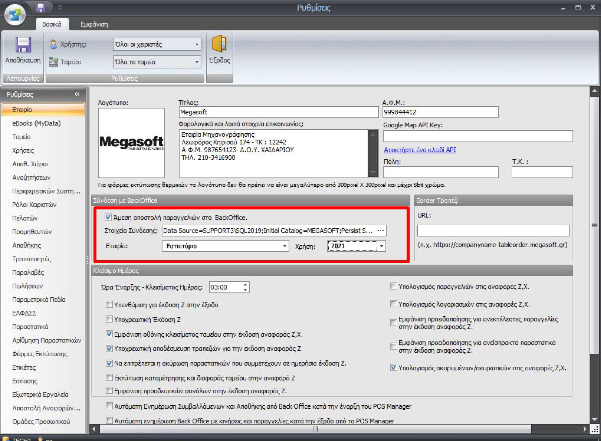Screen dimensions: 601x441
Task: Select eBooks (MyData) in settings list
Action: coord(36,123)
